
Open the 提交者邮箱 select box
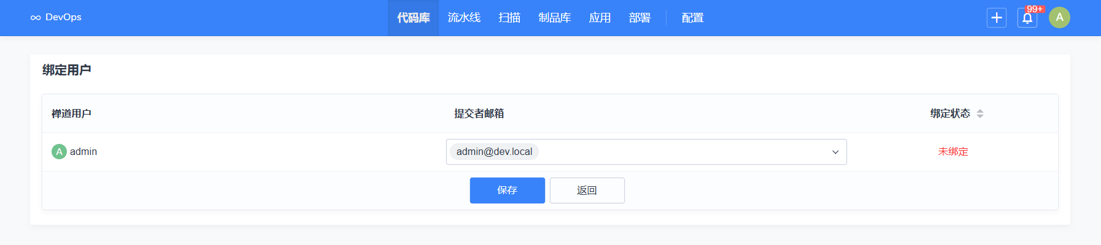pos(675,152)
